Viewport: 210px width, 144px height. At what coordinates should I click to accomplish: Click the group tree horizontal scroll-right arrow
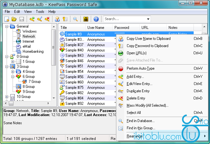(x=48, y=103)
